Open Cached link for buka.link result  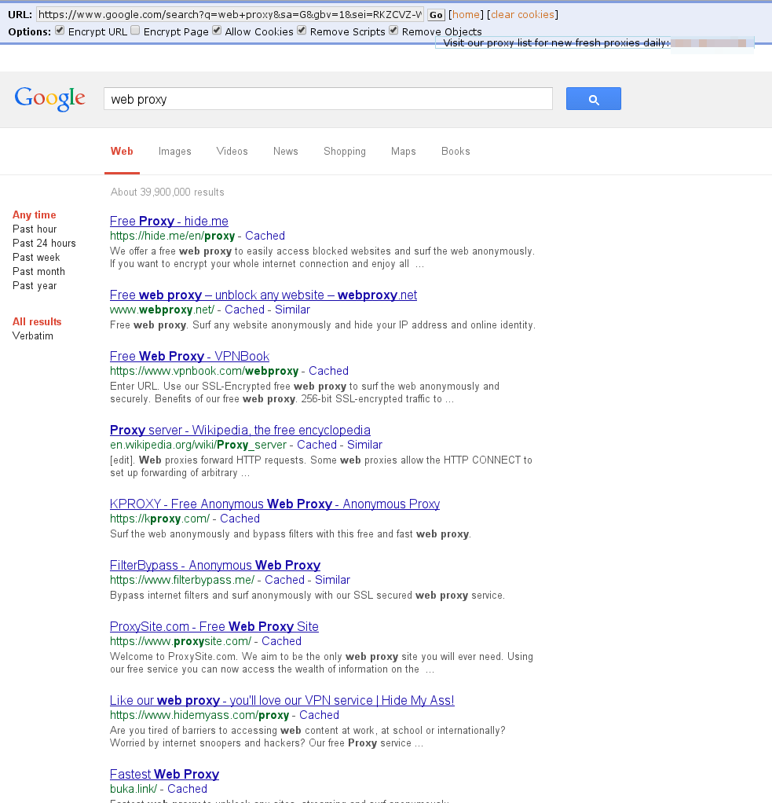(x=188, y=789)
